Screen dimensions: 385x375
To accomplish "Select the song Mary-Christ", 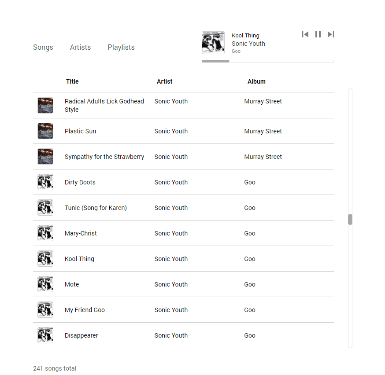I will [81, 233].
